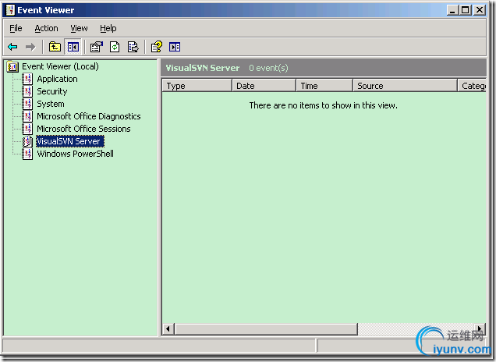Select Event Viewer (Local) root node
Image resolution: width=496 pixels, height=362 pixels.
pos(60,66)
